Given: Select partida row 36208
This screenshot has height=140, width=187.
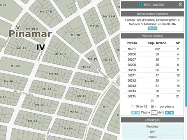Looking at the screenshot, I should coord(152,65).
